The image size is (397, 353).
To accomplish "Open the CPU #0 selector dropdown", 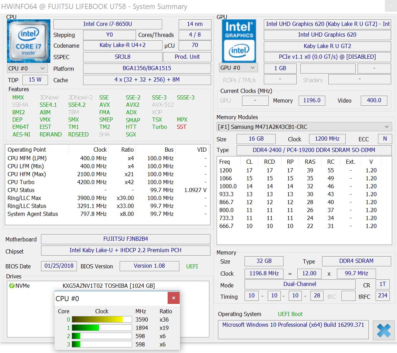I will [x=27, y=68].
